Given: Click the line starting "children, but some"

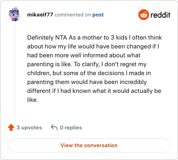Looking at the screenshot, I should pyautogui.click(x=89, y=73).
